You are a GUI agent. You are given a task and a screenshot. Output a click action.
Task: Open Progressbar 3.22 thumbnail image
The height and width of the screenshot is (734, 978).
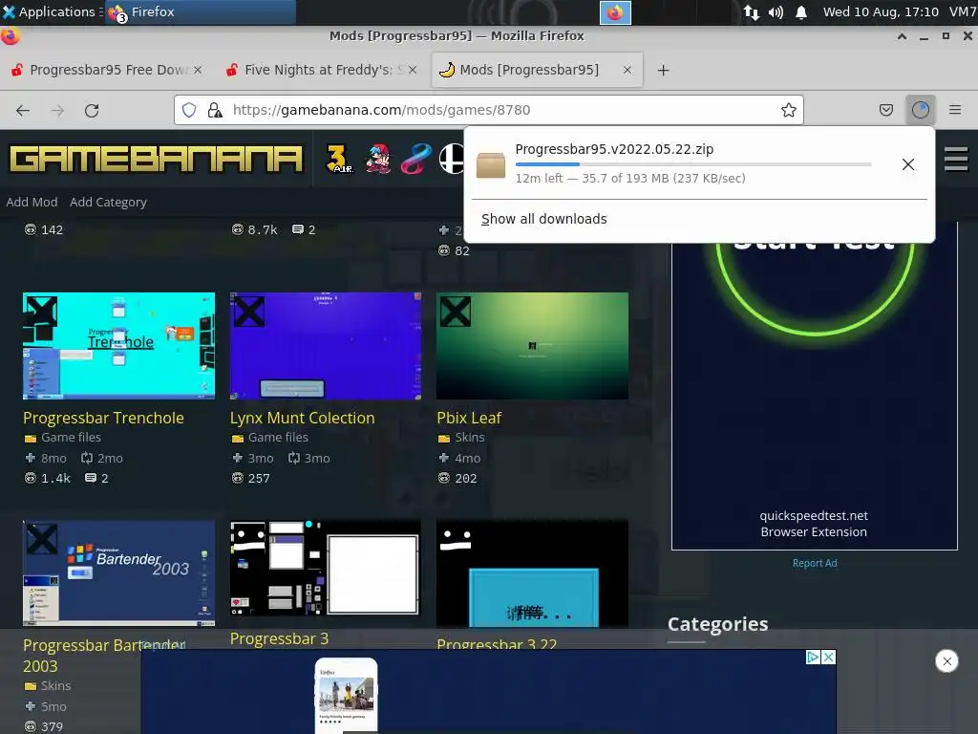coord(533,573)
